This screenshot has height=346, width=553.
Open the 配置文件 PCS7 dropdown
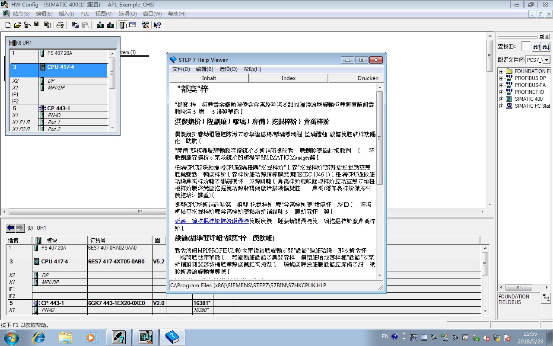pyautogui.click(x=547, y=60)
